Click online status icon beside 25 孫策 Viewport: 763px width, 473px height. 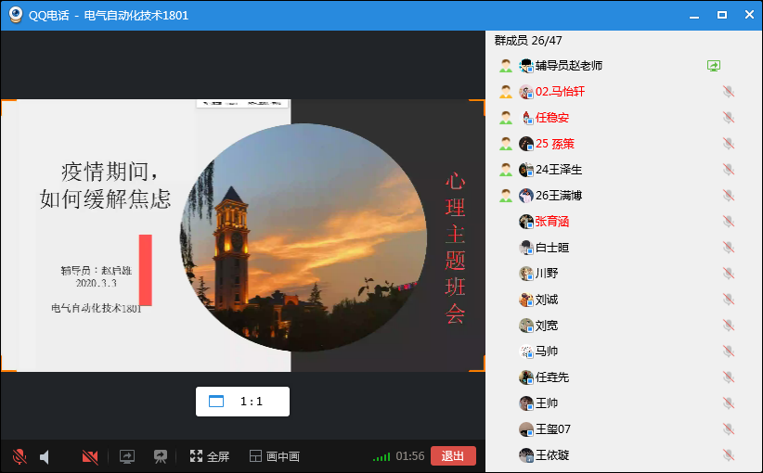pyautogui.click(x=506, y=144)
